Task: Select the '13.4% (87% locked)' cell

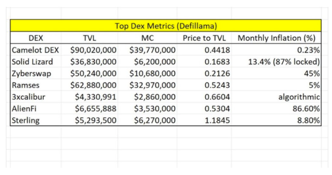Action: [x=277, y=62]
